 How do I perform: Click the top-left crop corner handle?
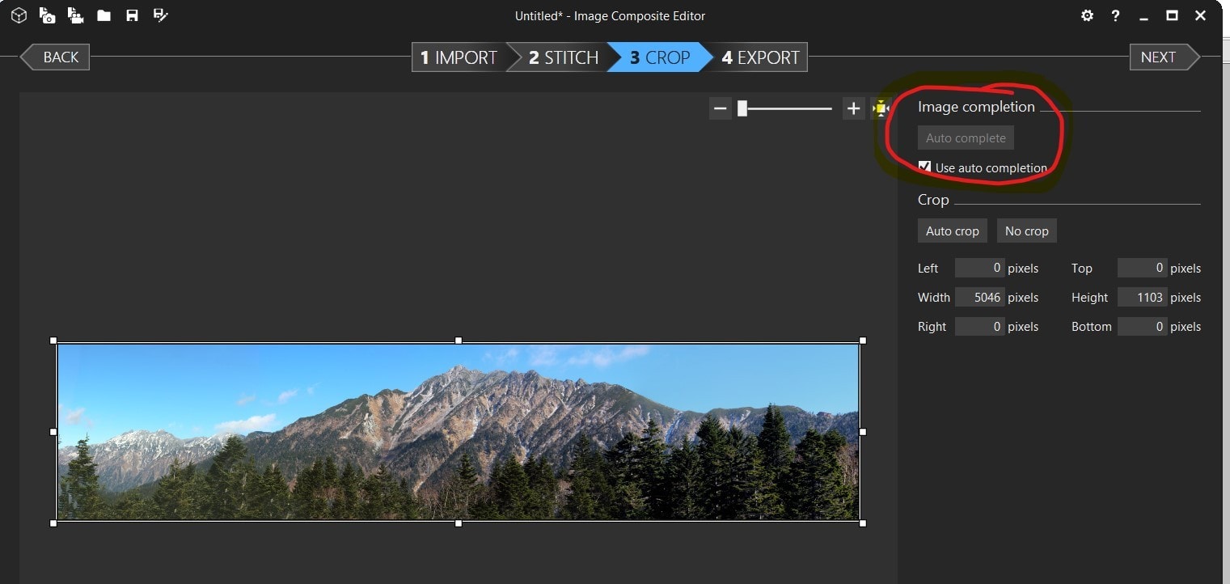53,341
